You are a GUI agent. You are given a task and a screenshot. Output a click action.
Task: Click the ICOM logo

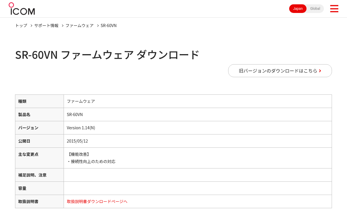tap(22, 9)
